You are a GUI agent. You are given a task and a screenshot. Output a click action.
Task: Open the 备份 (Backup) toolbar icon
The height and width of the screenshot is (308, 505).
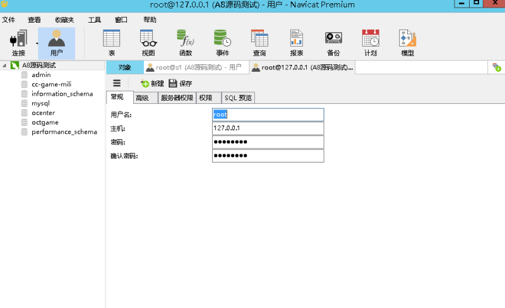[x=333, y=43]
